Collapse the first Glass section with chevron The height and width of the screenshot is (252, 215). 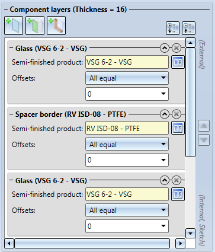point(165,48)
